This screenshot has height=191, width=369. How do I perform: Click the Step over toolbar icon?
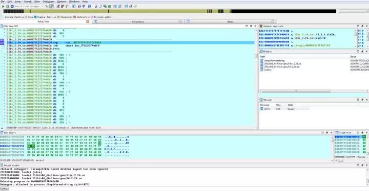[x=101, y=6]
